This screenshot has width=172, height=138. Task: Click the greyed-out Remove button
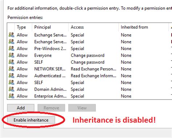(x=51, y=108)
